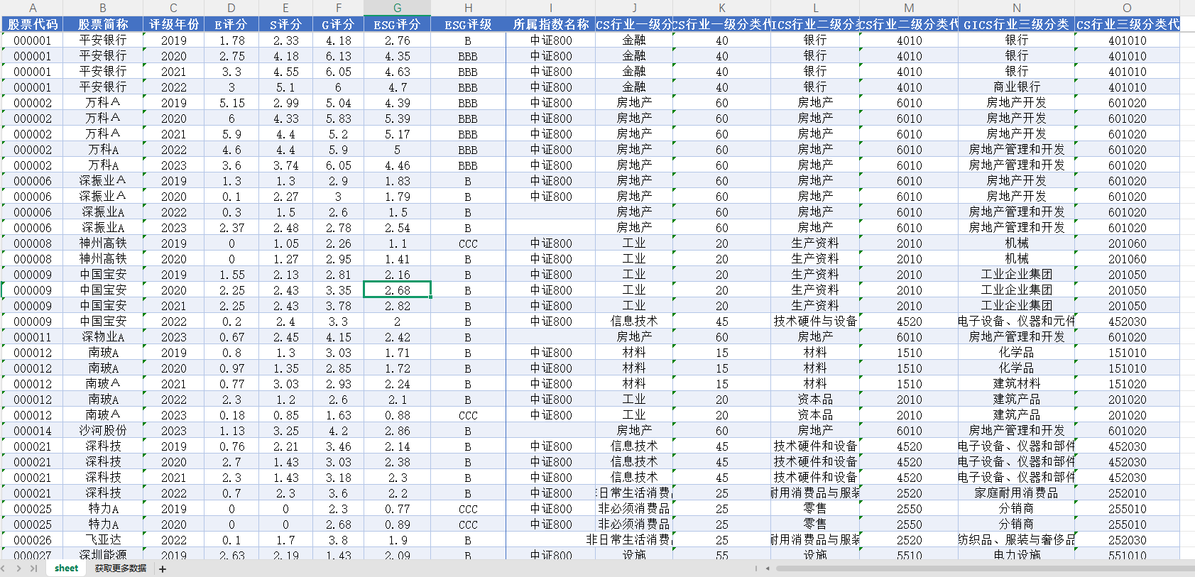Select column M header
Screen dimensions: 1195x577
coord(909,8)
